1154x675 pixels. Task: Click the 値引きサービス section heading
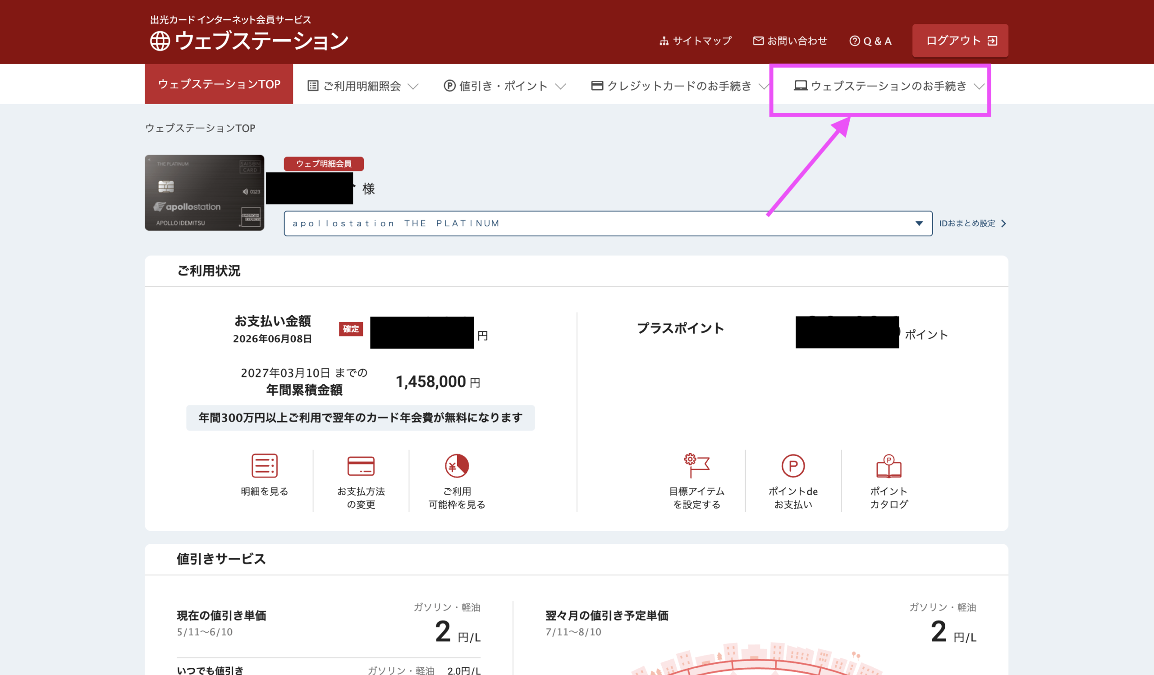221,559
